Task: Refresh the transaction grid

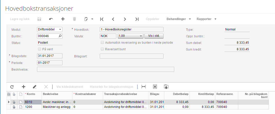Action: click(x=12, y=87)
